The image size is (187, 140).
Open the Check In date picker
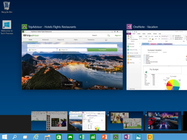42,50
